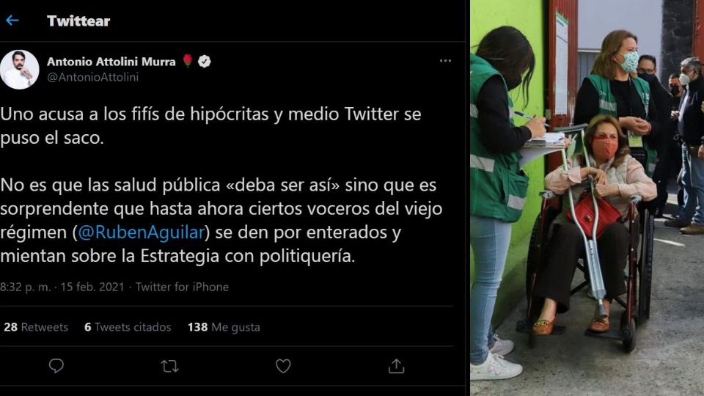The image size is (704, 396).
Task: View the 6 Tweets citados list
Action: click(128, 327)
